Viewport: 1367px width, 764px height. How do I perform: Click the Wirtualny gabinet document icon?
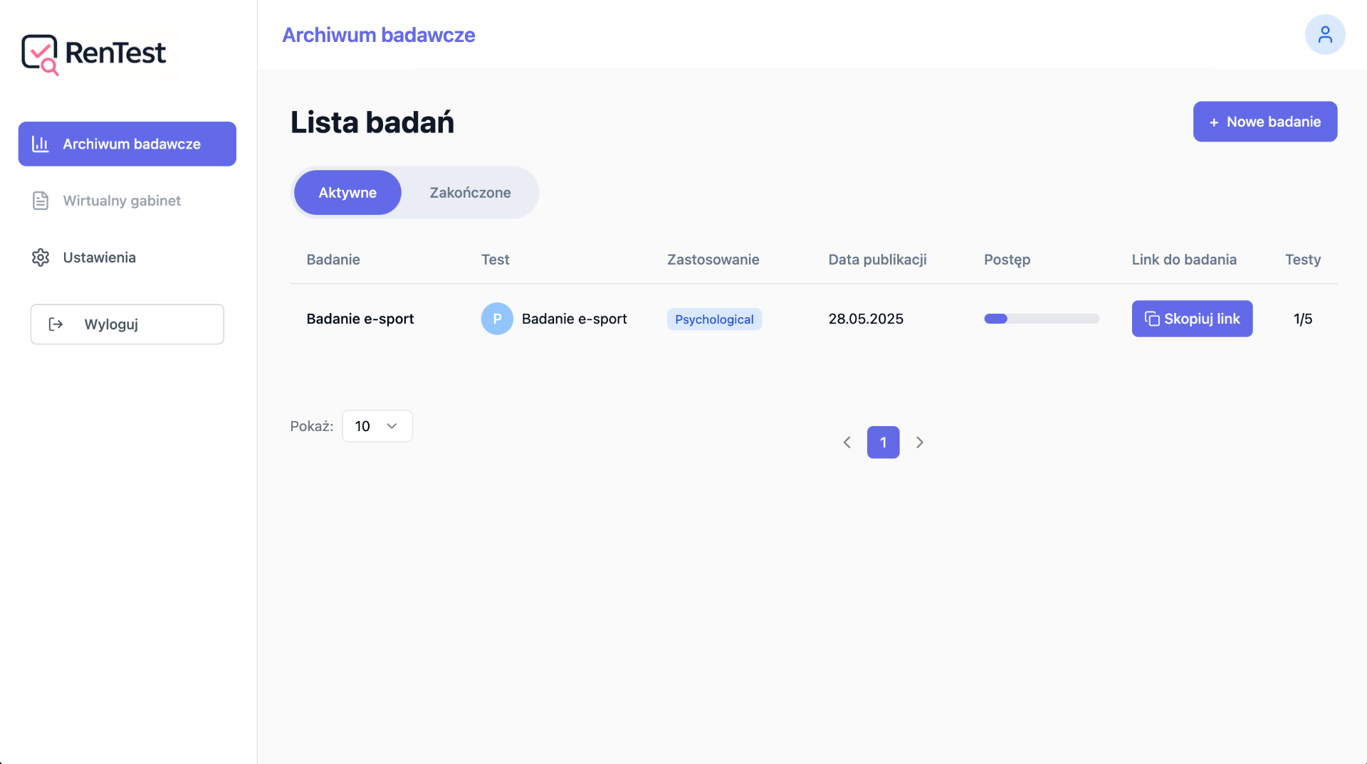40,201
